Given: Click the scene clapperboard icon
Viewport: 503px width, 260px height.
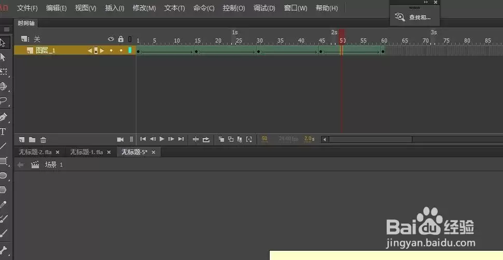Looking at the screenshot, I should (35, 165).
